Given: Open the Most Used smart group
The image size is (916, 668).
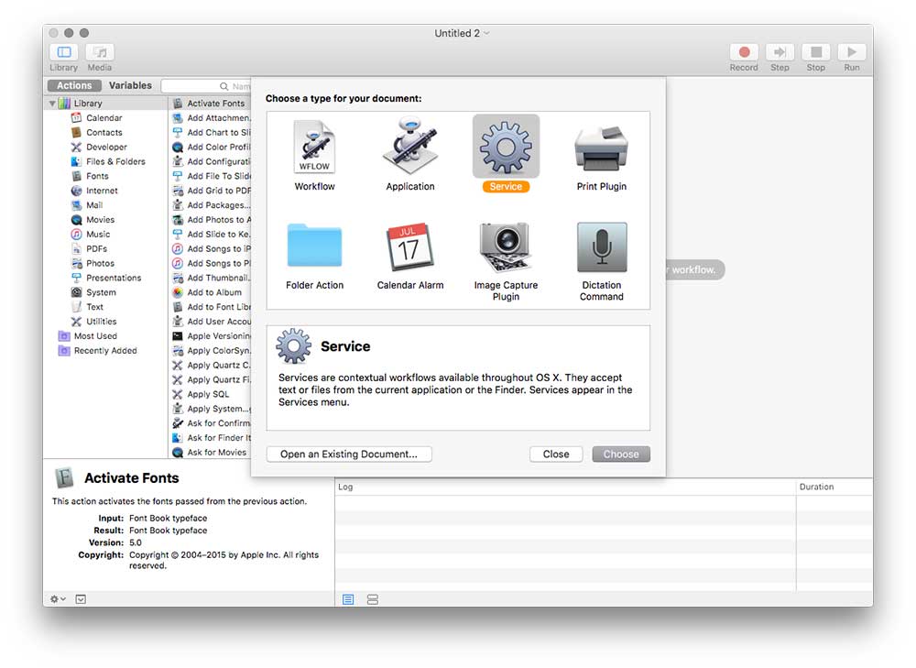Looking at the screenshot, I should click(x=95, y=336).
